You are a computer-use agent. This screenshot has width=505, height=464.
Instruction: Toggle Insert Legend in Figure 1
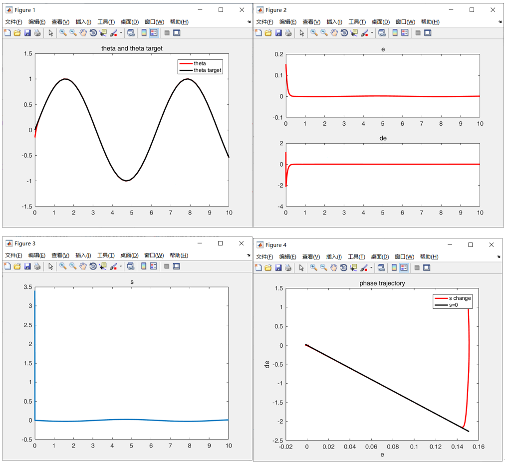(x=153, y=33)
